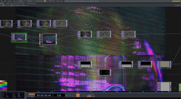Jump to timeline start
This screenshot has width=181, height=99.
pyautogui.click(x=67, y=95)
